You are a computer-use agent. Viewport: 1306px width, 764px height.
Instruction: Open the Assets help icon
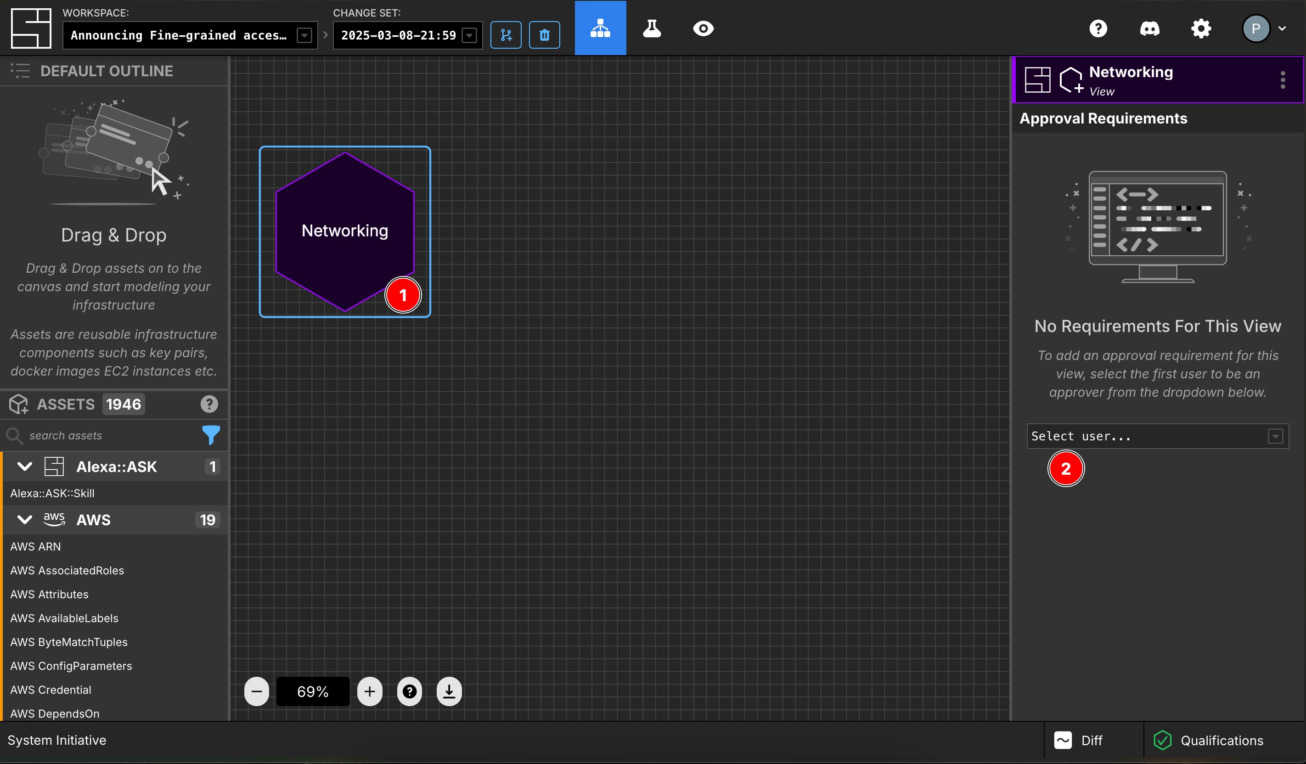pos(209,404)
